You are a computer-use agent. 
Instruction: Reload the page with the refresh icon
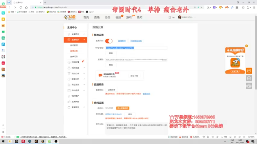coord(21,7)
